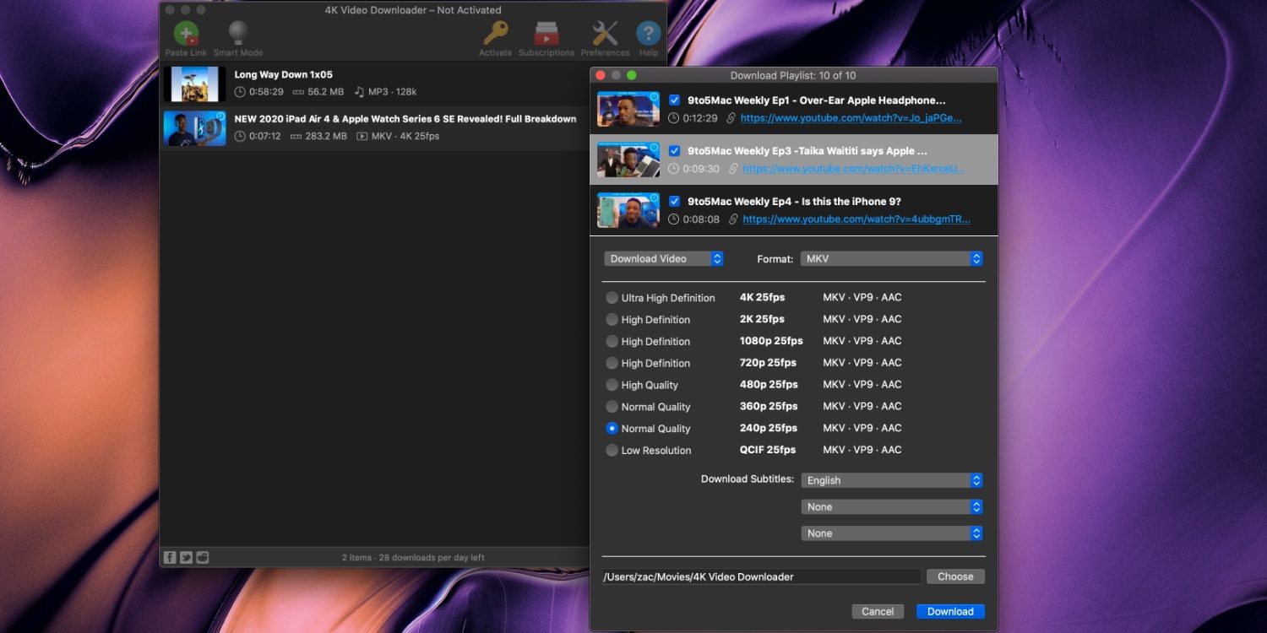Click the Facebook icon in the status bar

click(170, 557)
